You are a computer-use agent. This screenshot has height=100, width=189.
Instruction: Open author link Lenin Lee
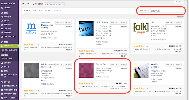[x=105, y=77]
